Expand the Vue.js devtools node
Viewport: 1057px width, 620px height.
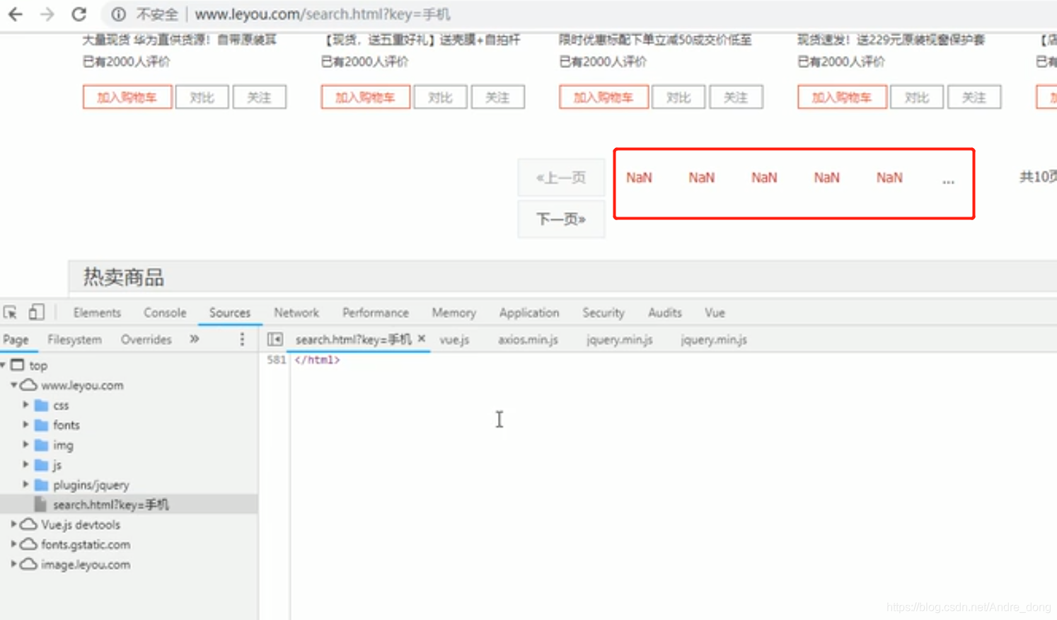point(13,524)
